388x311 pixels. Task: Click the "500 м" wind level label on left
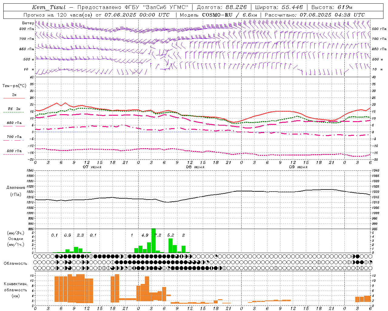[29, 60]
